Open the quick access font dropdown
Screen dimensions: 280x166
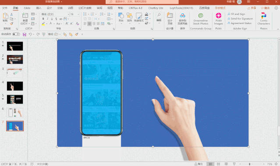54,34
